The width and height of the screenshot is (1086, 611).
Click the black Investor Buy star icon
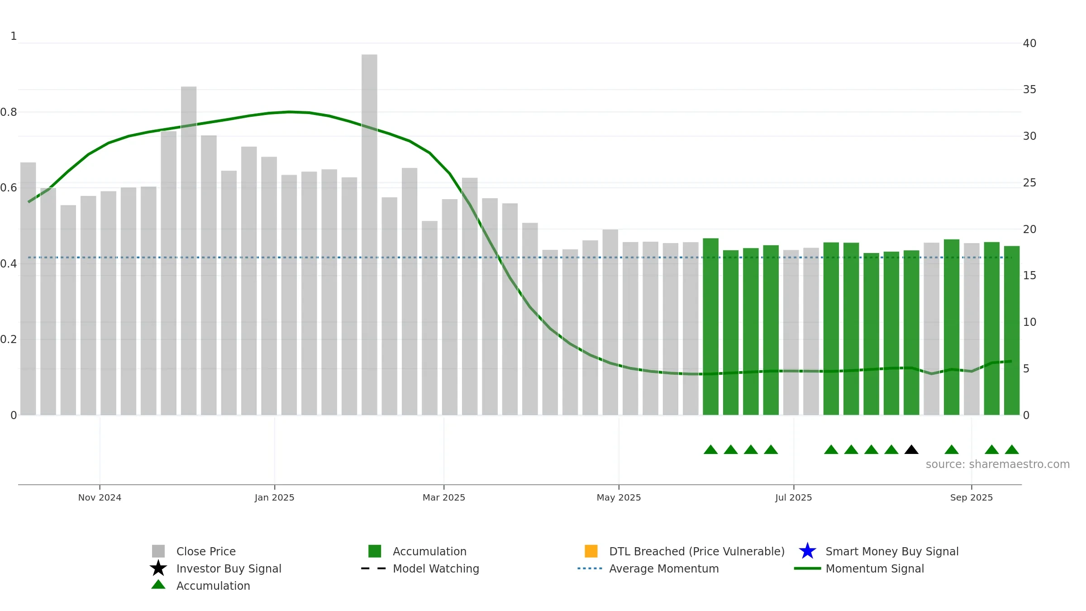[158, 568]
